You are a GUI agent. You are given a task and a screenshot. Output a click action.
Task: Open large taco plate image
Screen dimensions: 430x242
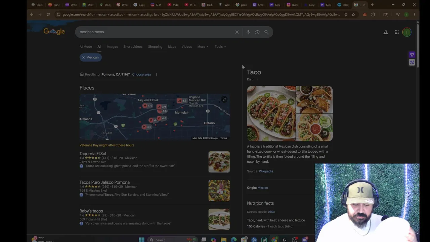coord(271,114)
